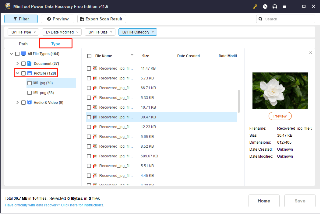
Task: Open the data recovery instructions link
Action: [55, 205]
